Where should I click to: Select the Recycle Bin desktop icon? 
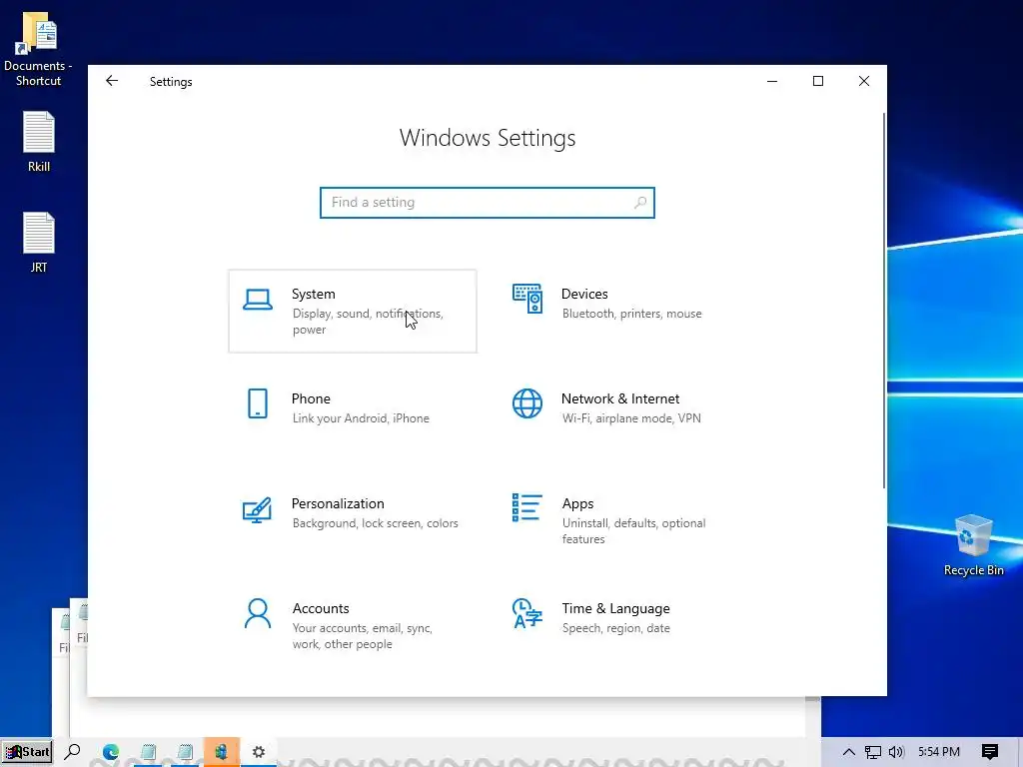[x=973, y=546]
